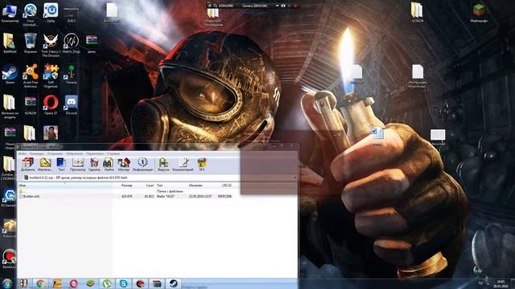
Task: Select the Opera 37 desktop shortcut
Action: click(51, 105)
